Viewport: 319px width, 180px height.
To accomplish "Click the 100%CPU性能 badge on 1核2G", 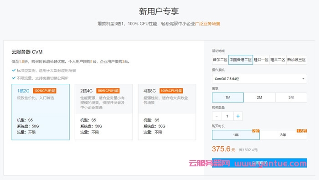I will (45, 91).
